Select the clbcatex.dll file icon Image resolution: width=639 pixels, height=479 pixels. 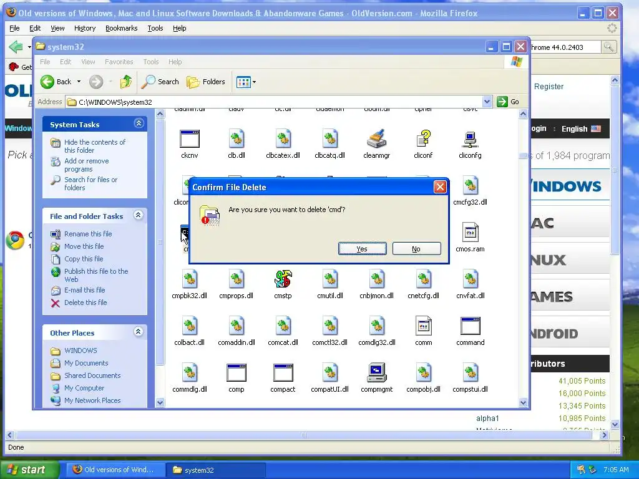(x=283, y=139)
